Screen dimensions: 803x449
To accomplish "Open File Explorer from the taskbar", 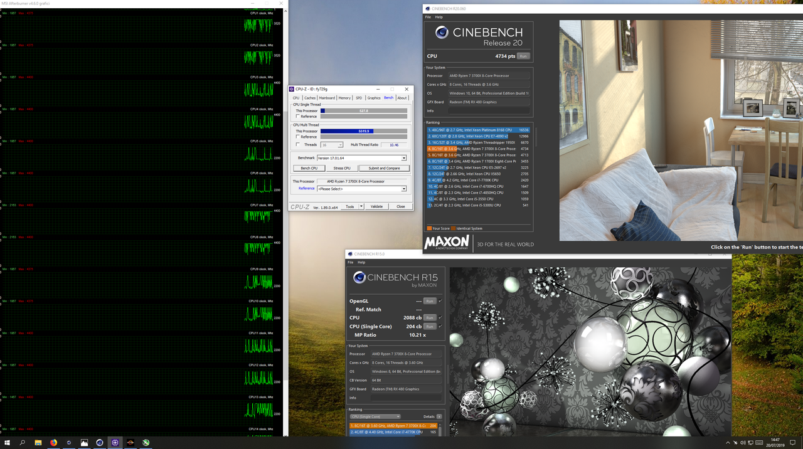I will pyautogui.click(x=38, y=442).
